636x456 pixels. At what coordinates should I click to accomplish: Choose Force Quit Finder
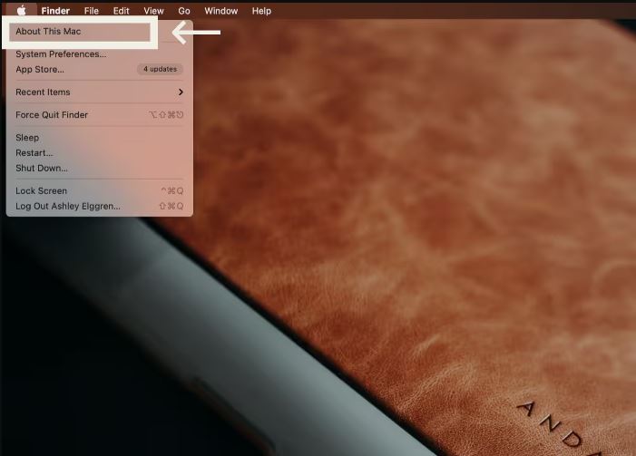pos(52,115)
